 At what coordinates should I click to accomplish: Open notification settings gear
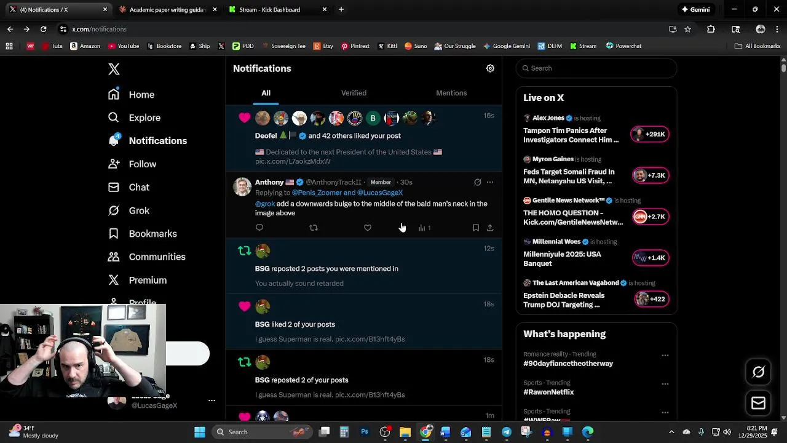(x=490, y=68)
